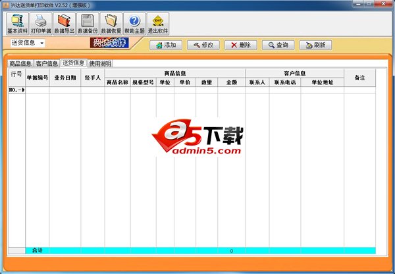Click the 兴达软件 logo banner
This screenshot has width=395, height=274.
[x=109, y=43]
